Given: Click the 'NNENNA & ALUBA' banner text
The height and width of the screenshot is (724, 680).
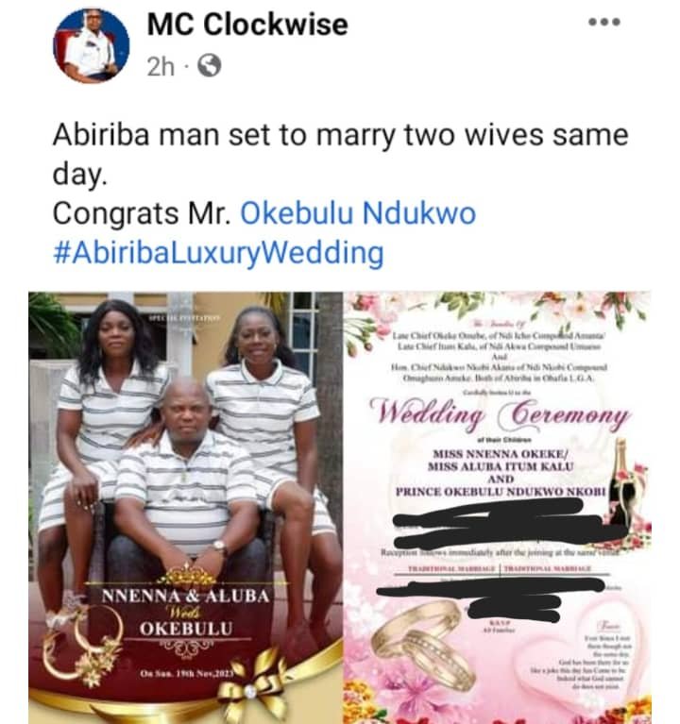Looking at the screenshot, I should [x=186, y=597].
